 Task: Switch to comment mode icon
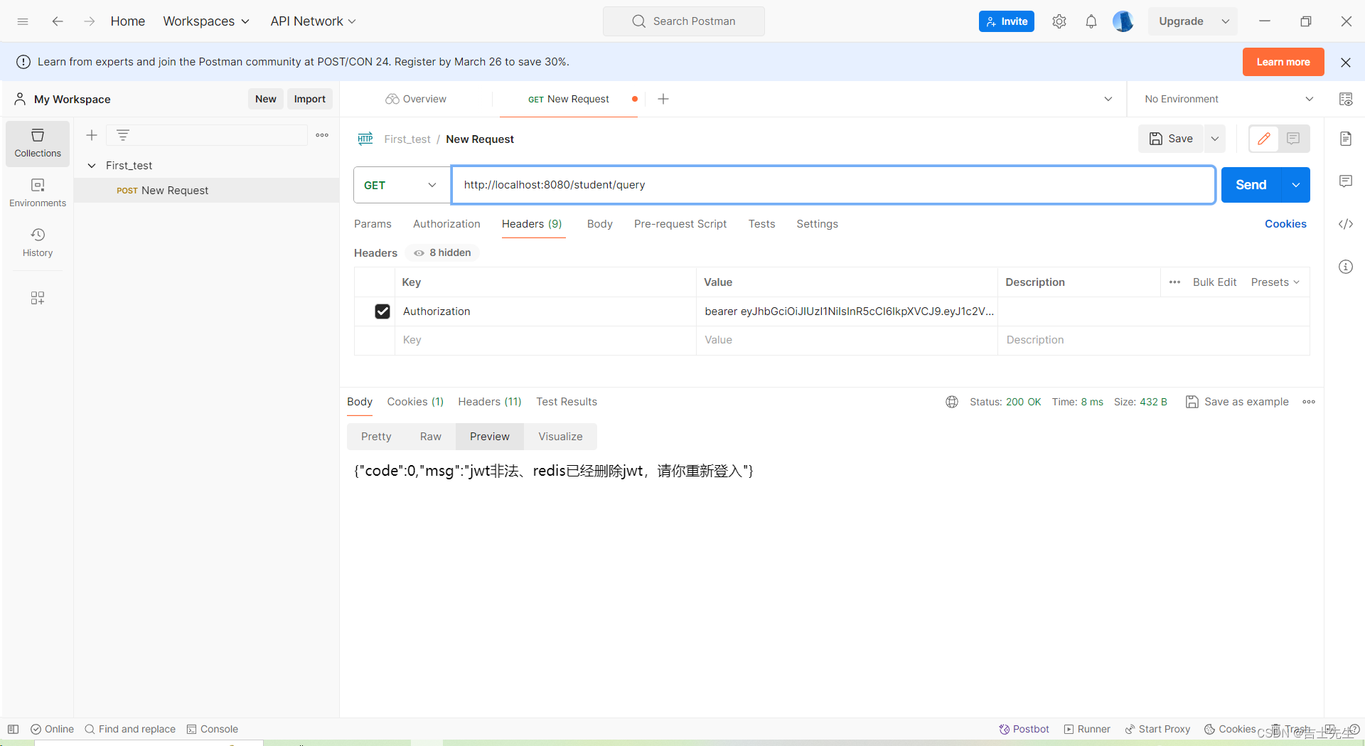pyautogui.click(x=1293, y=139)
